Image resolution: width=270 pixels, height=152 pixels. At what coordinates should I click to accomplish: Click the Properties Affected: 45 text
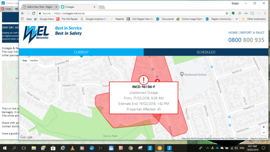pos(143,109)
